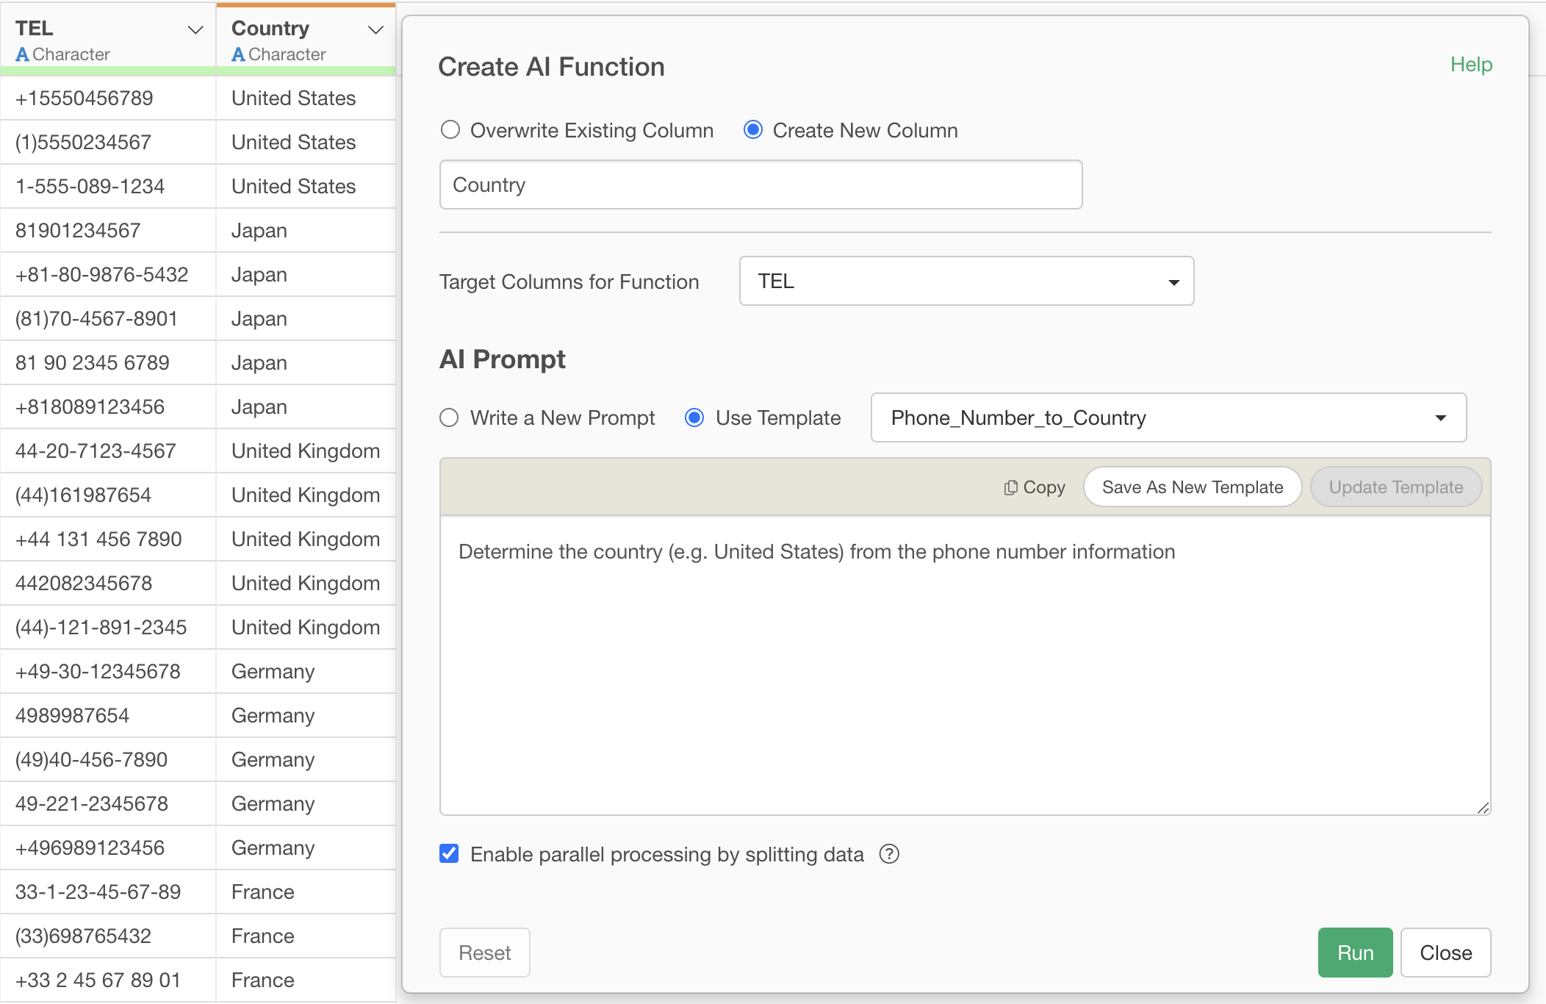This screenshot has width=1546, height=1004.
Task: Toggle parallel processing checkbox
Action: (449, 854)
